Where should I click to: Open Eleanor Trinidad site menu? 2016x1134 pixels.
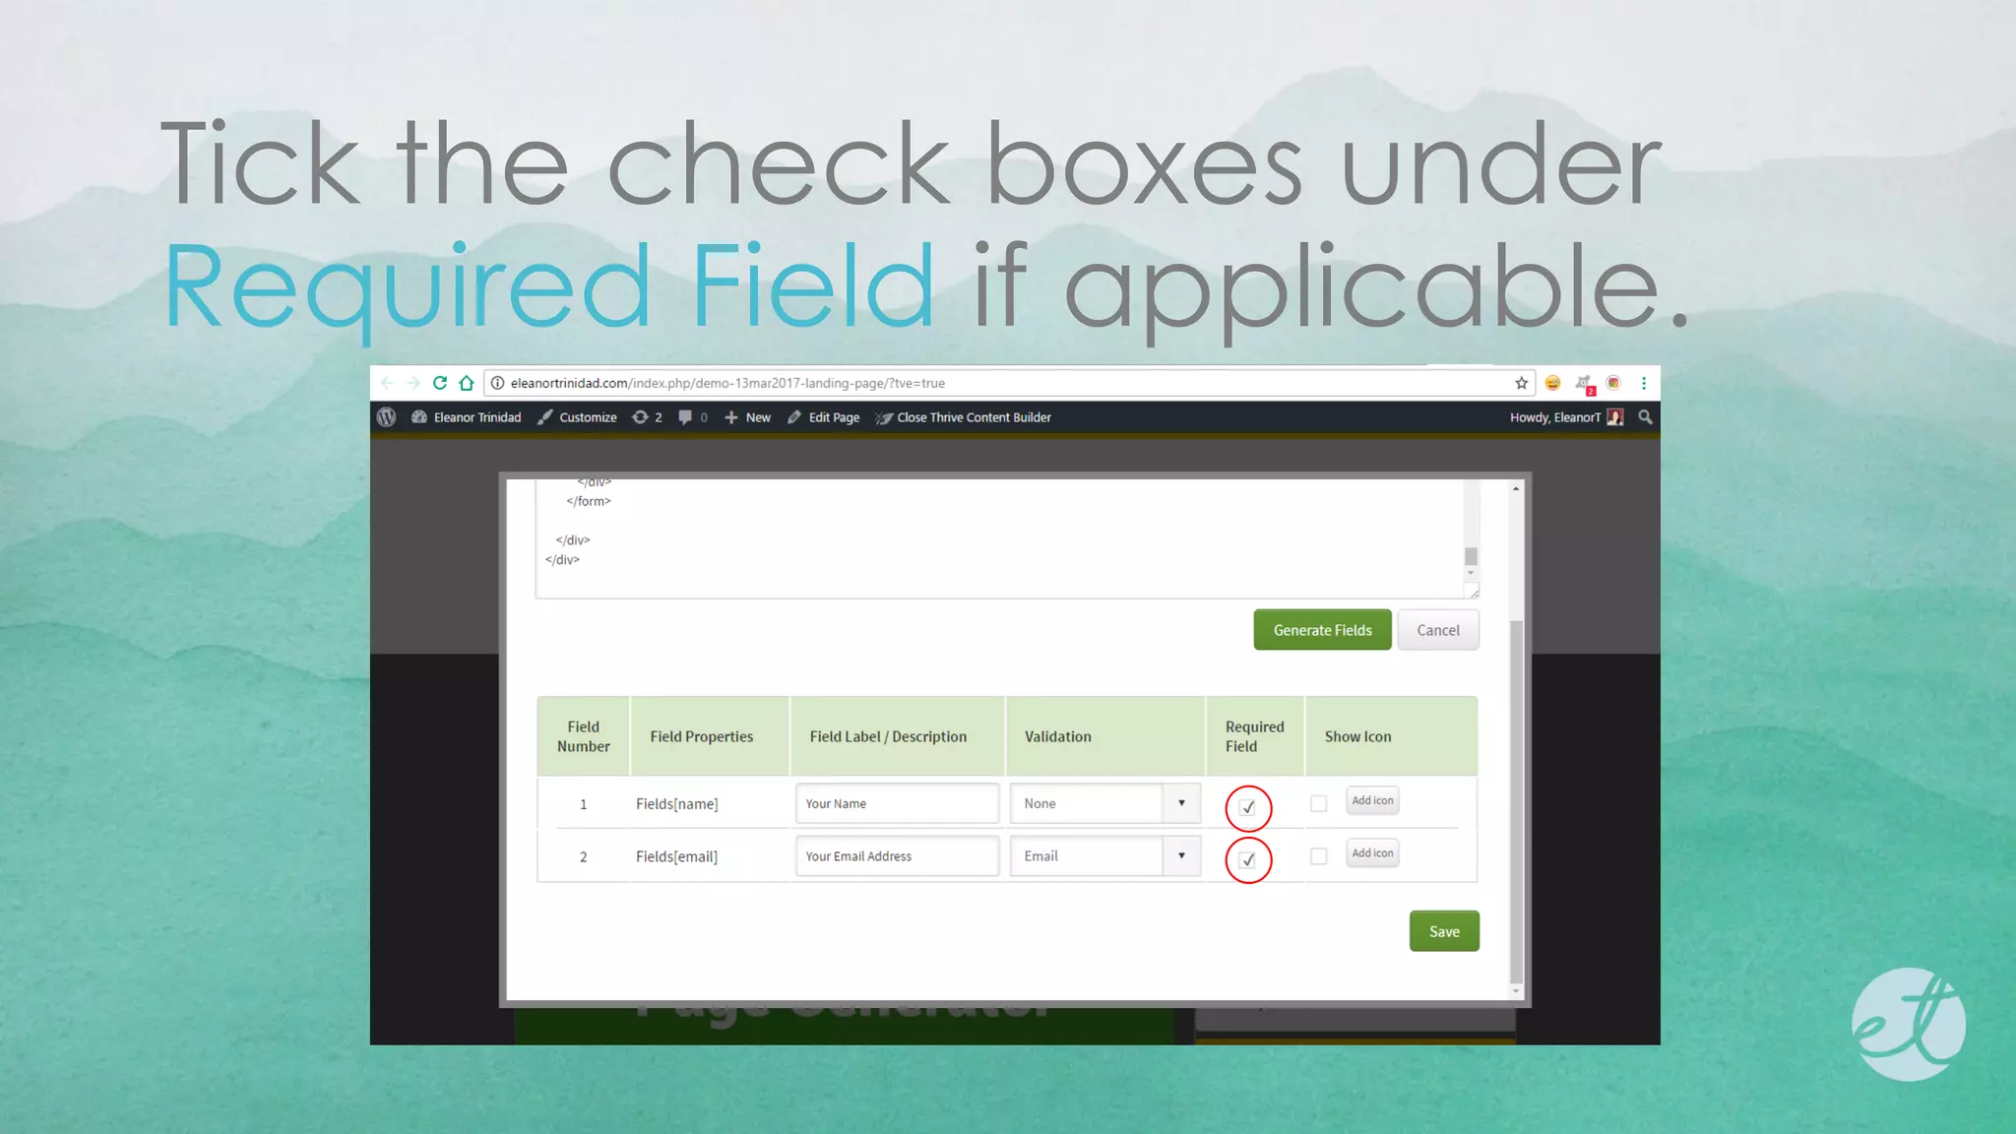(467, 417)
